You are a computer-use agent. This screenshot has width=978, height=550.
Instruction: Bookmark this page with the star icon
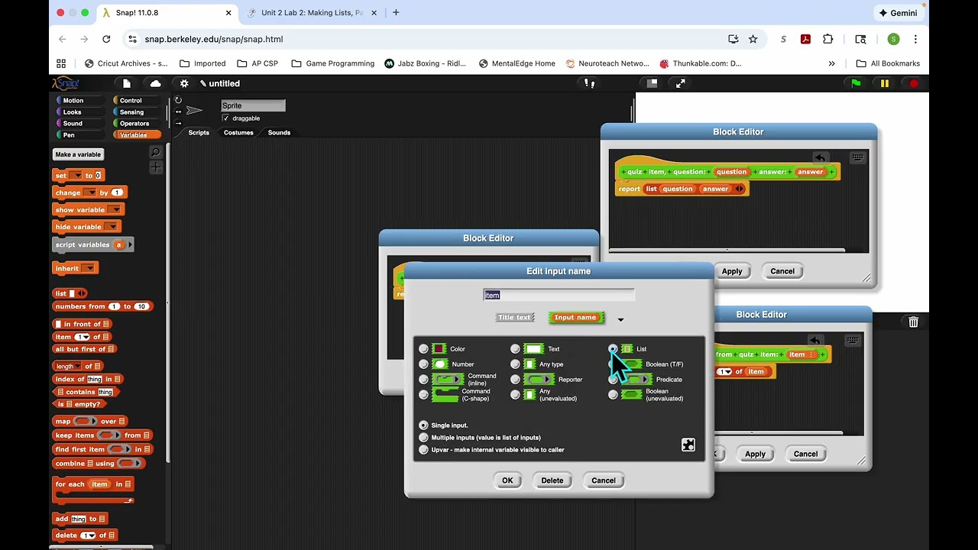753,39
